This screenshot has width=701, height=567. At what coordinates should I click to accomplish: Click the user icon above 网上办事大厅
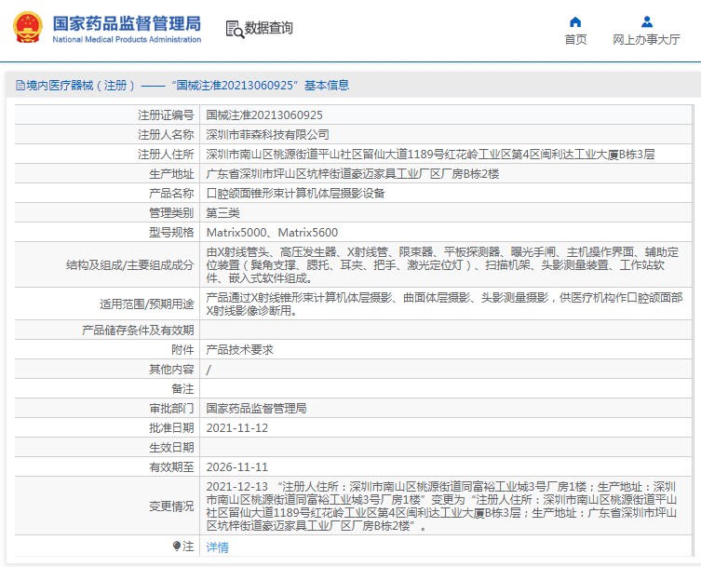pos(646,22)
